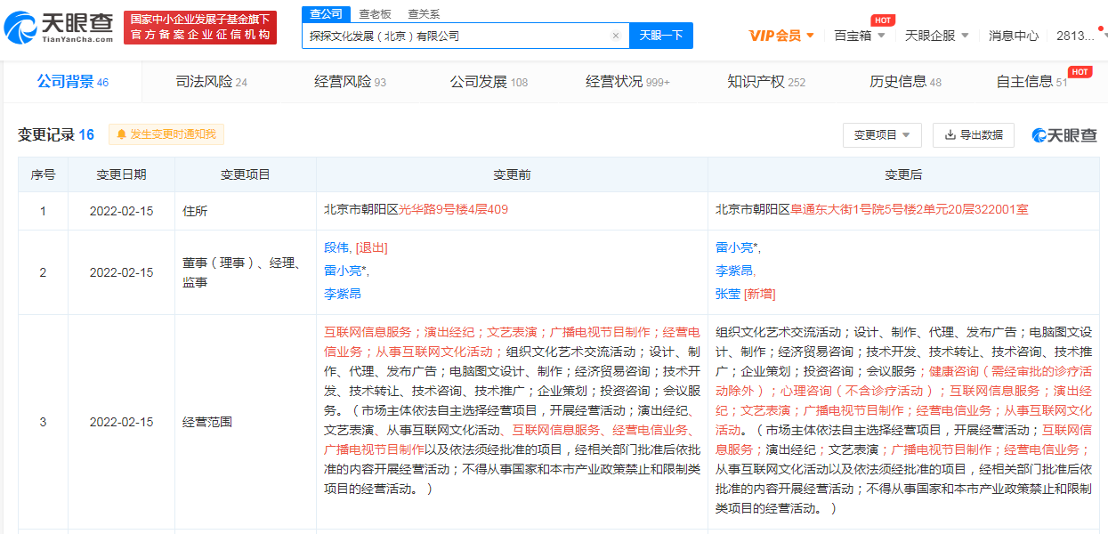Click 张莹 name link in 变更后
The width and height of the screenshot is (1108, 534).
coord(728,294)
